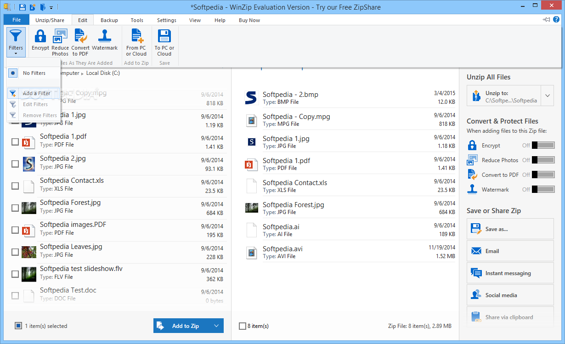Check the 8 item(s) select-all box
This screenshot has width=565, height=344.
coord(243,326)
